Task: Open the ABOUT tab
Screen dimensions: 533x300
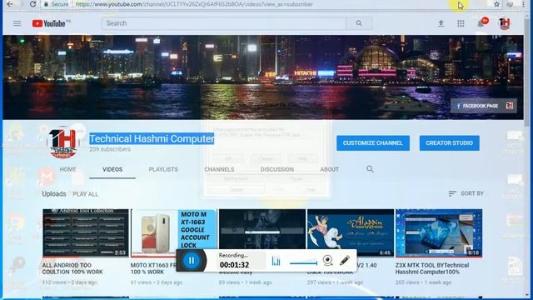Action: click(330, 169)
